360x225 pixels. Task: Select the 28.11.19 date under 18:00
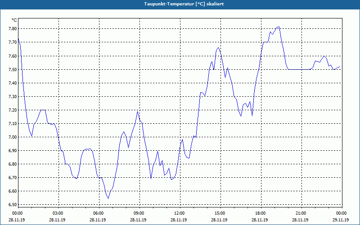click(x=260, y=220)
